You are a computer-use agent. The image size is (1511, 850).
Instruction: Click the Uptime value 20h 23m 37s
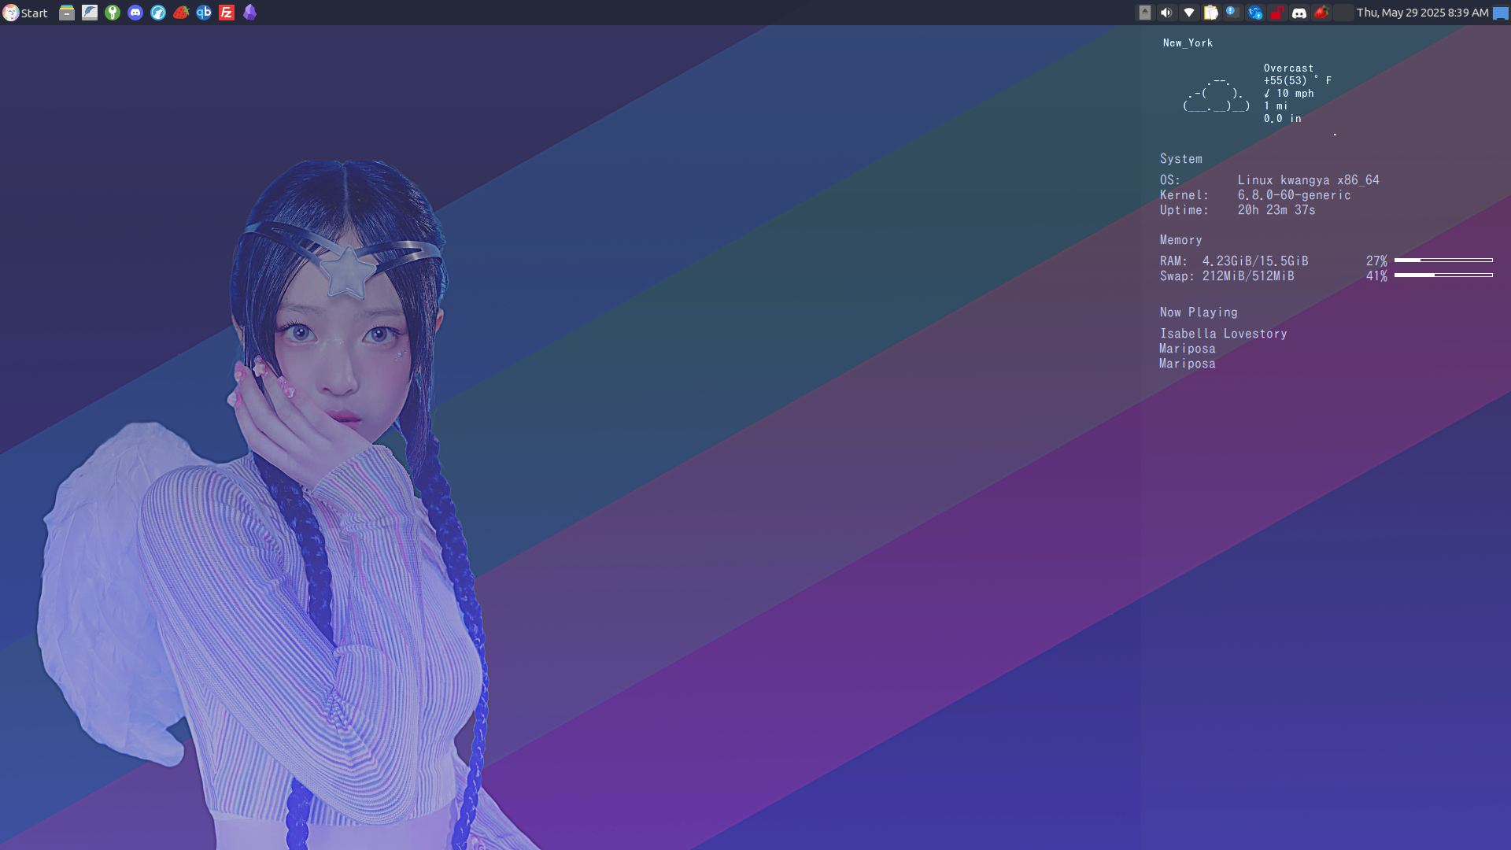pyautogui.click(x=1276, y=210)
